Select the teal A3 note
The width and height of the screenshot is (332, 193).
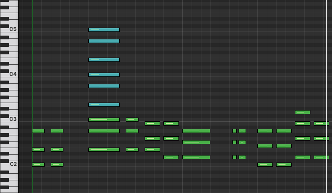tap(104, 86)
